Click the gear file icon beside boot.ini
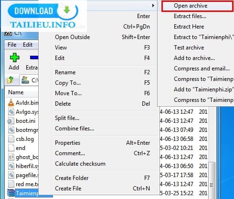Viewport: 234px width, 199px height. tap(11, 121)
